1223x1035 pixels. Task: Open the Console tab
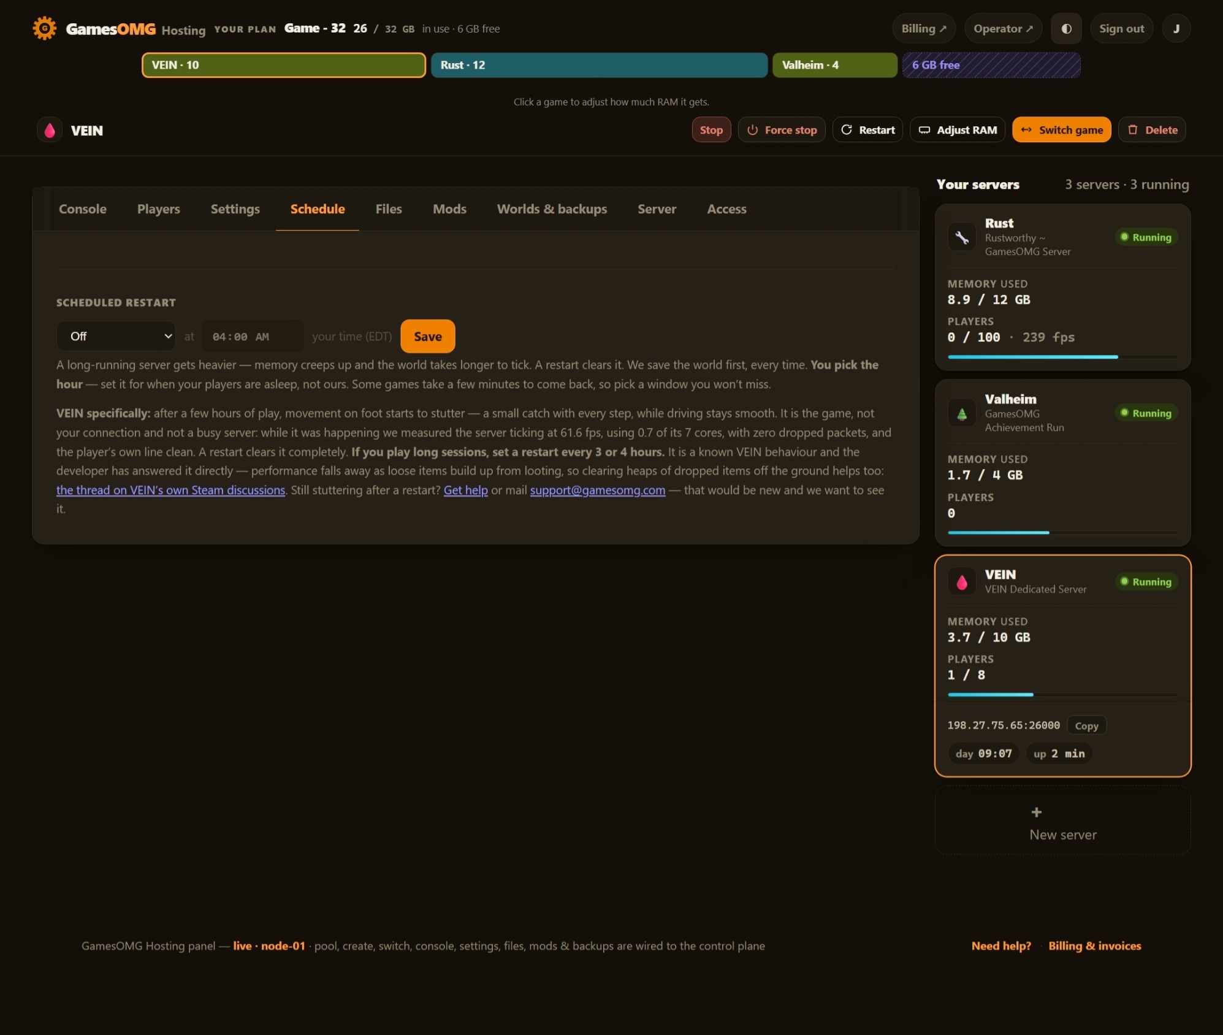click(83, 209)
